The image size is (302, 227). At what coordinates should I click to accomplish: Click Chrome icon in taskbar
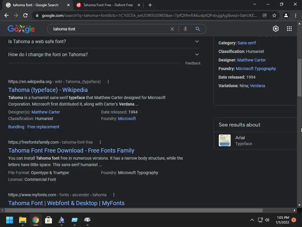(36, 220)
